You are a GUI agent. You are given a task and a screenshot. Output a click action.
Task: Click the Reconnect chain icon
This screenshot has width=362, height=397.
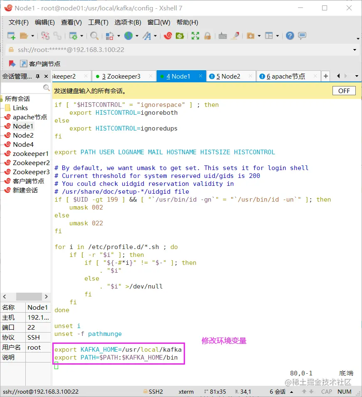tap(57, 36)
